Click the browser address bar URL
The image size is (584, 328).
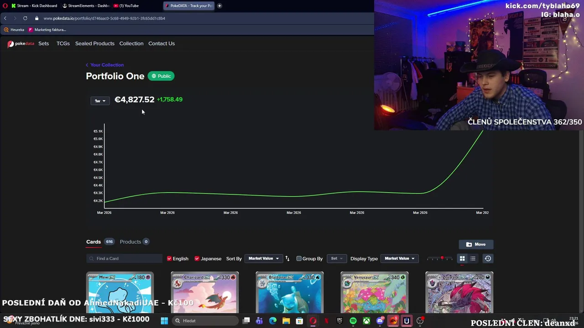pos(104,18)
